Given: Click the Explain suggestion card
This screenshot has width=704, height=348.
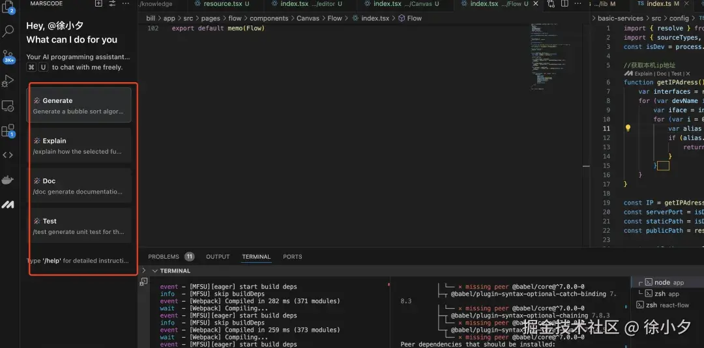Looking at the screenshot, I should (79, 145).
